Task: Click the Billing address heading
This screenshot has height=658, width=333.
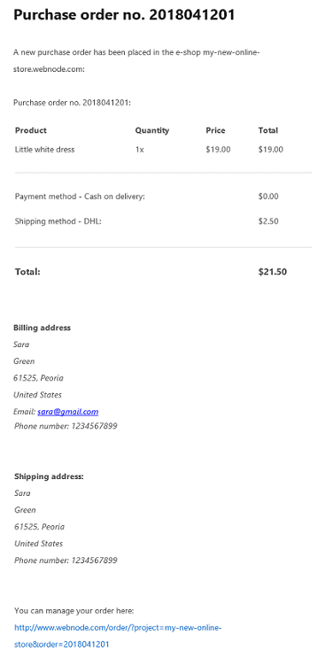Action: pos(42,328)
